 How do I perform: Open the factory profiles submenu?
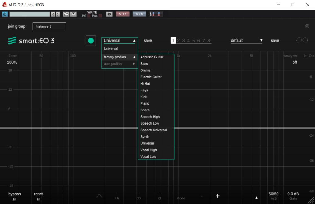pyautogui.click(x=119, y=57)
